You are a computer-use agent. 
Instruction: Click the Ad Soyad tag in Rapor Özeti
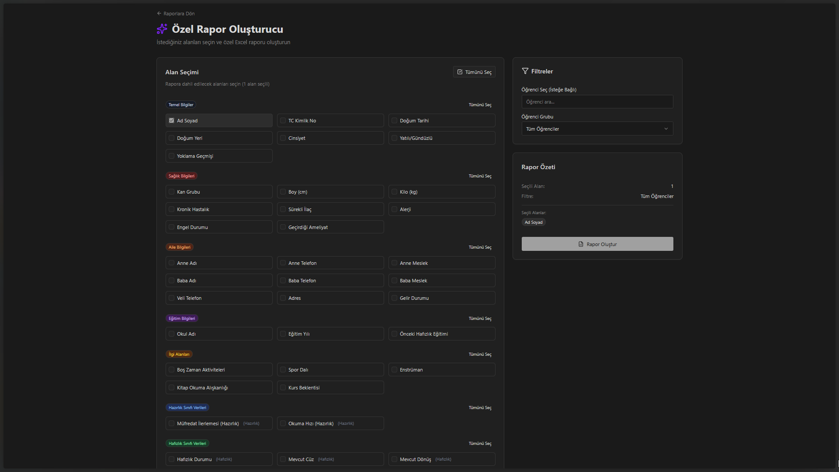click(534, 222)
